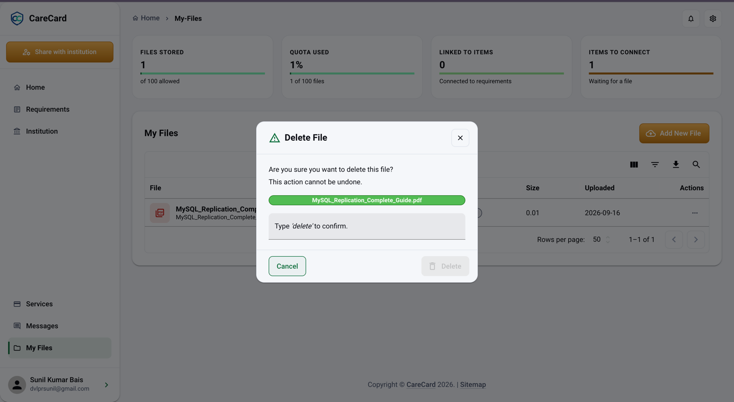Screen dimensions: 734x402
Task: Open the Sitemap footer link
Action: (x=473, y=385)
